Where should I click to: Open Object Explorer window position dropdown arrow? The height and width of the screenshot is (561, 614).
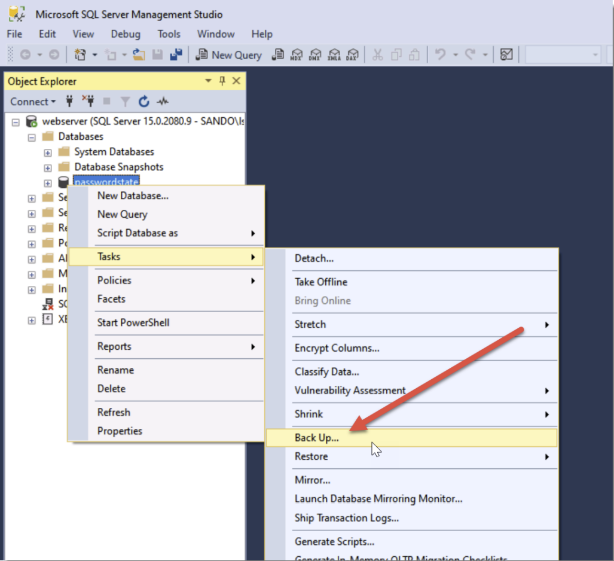coord(208,81)
